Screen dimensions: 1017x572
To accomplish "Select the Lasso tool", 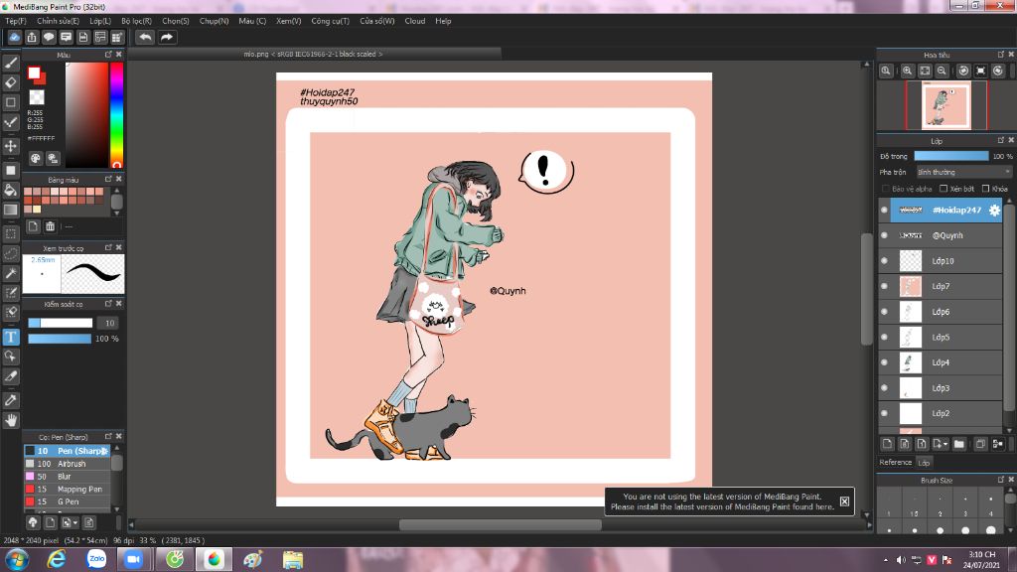I will coord(10,253).
